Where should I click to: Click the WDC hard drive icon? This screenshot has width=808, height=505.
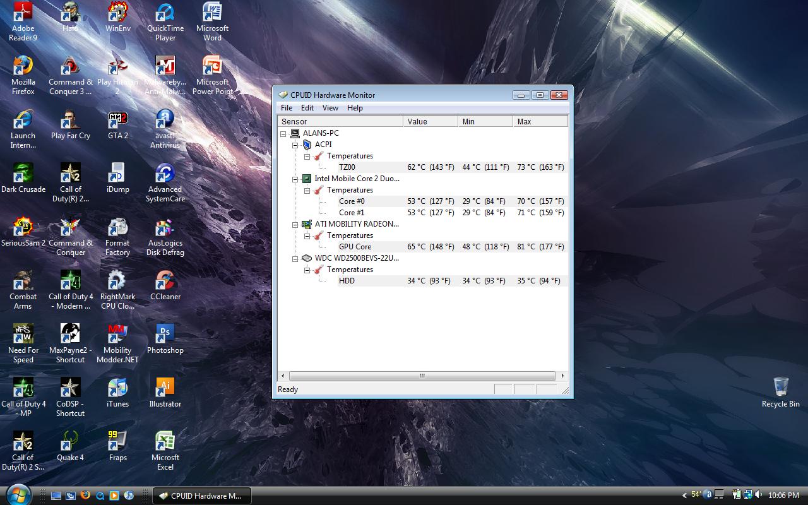(307, 258)
